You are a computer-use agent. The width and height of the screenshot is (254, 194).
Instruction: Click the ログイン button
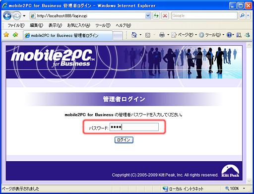click(x=124, y=140)
